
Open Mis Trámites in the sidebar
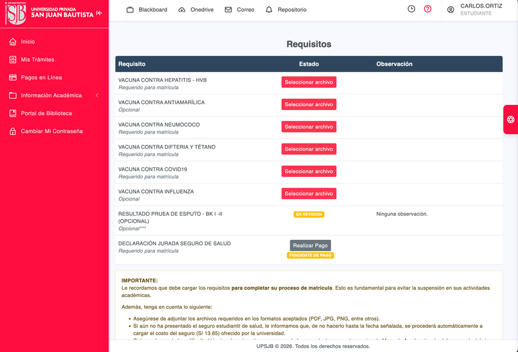tap(37, 60)
